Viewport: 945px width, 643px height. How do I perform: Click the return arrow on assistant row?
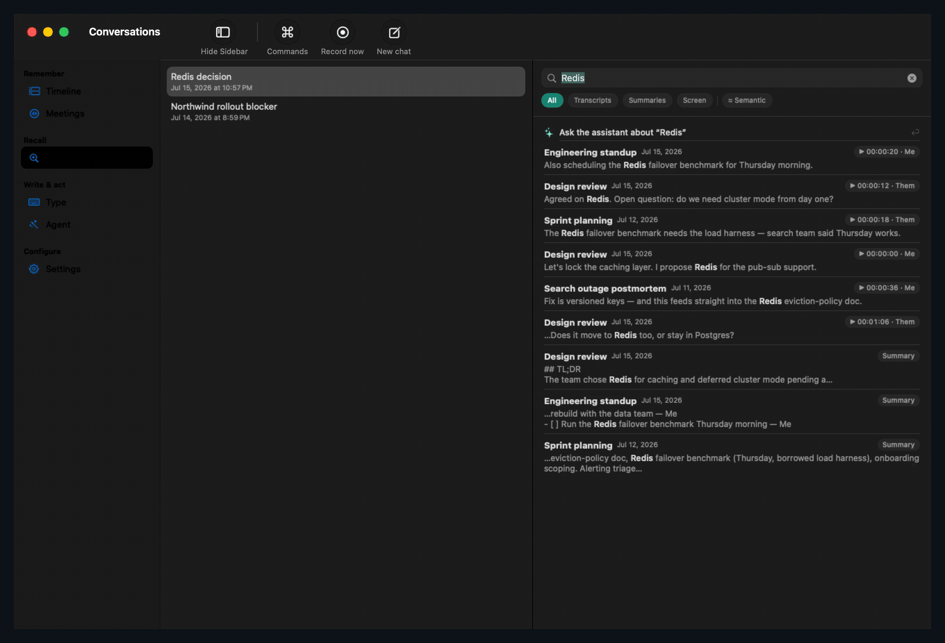click(x=915, y=132)
